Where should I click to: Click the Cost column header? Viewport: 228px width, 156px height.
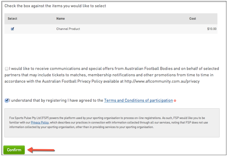193,19
